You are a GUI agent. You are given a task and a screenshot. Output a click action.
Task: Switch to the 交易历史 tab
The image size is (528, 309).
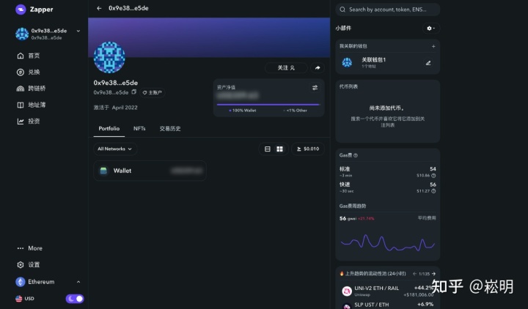[170, 128]
